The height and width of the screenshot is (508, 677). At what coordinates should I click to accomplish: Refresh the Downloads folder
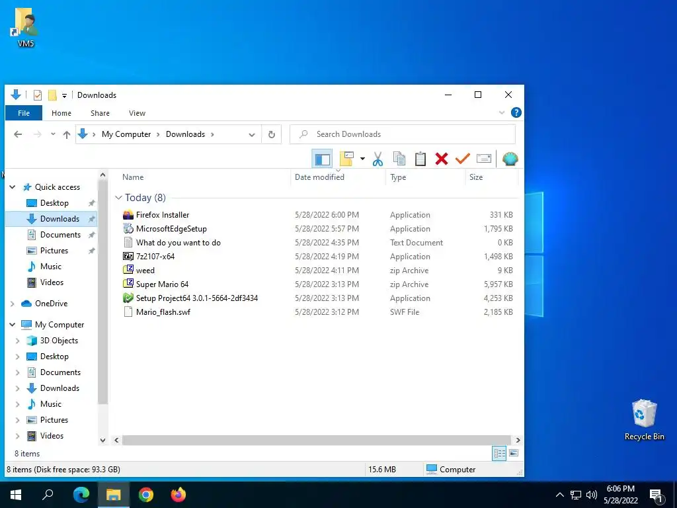(272, 134)
